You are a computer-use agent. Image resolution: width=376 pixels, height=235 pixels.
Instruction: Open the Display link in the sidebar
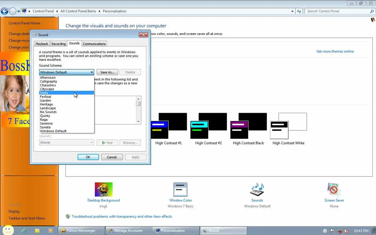[14, 211]
